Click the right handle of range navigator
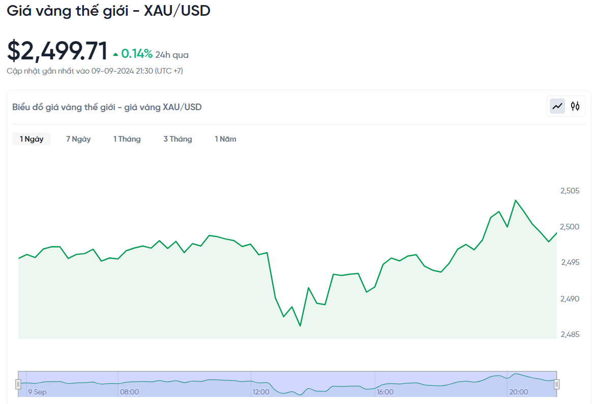The width and height of the screenshot is (593, 404). click(x=556, y=384)
